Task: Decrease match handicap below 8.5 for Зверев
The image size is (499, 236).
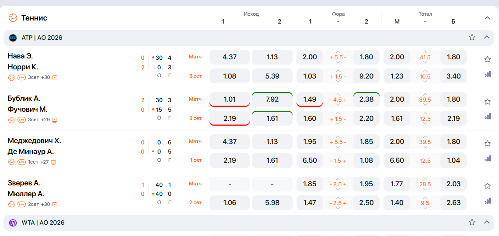Action: click(x=338, y=190)
